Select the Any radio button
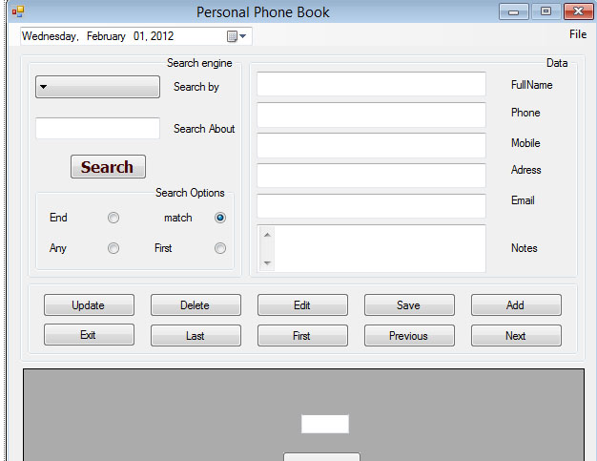Image resolution: width=597 pixels, height=461 pixels. click(x=113, y=248)
